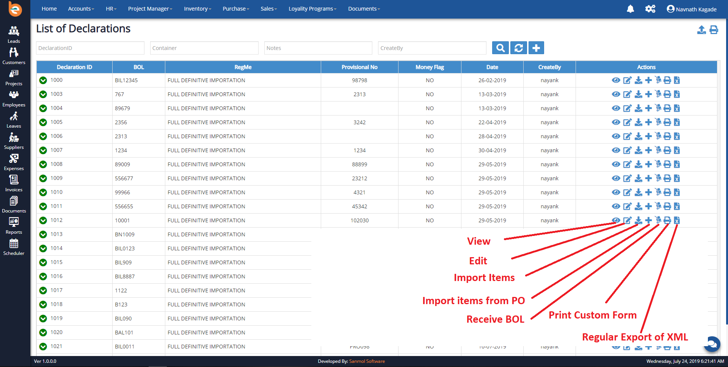Sort by BOL column header
728x367 pixels.
pyautogui.click(x=139, y=67)
